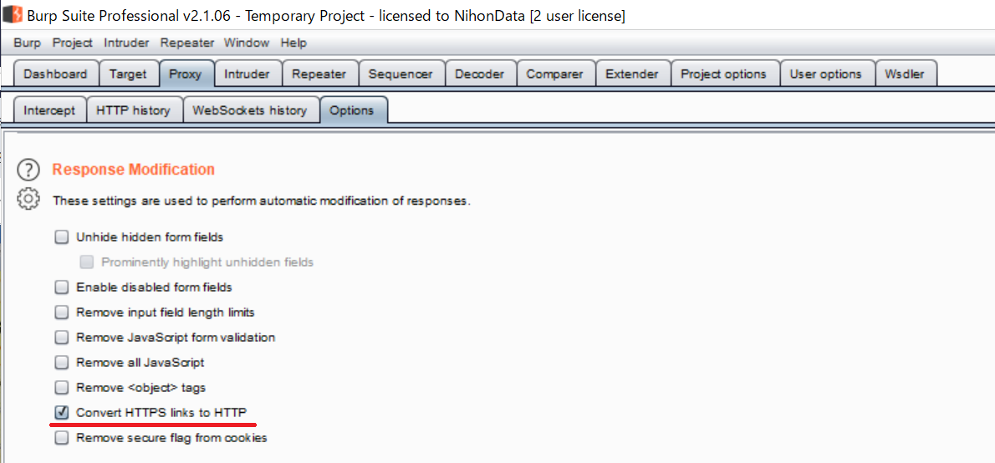The height and width of the screenshot is (463, 995).
Task: Open the Response Modification help question-mark icon
Action: (x=28, y=170)
